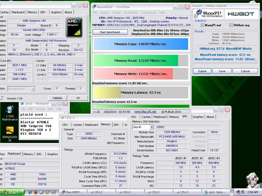Click the HWbot.org 877.6 MaxxMEM² Marks result

(x=226, y=49)
